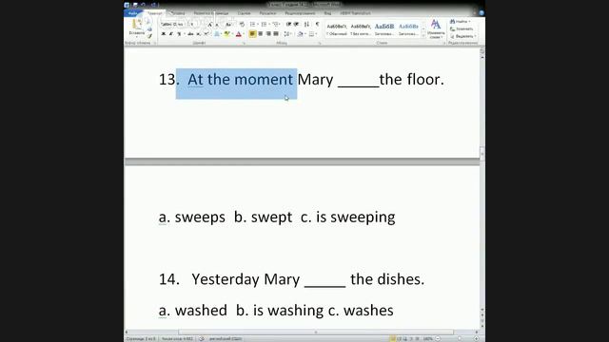Switch to the View (Вид) tab
This screenshot has width=609, height=342.
point(327,13)
